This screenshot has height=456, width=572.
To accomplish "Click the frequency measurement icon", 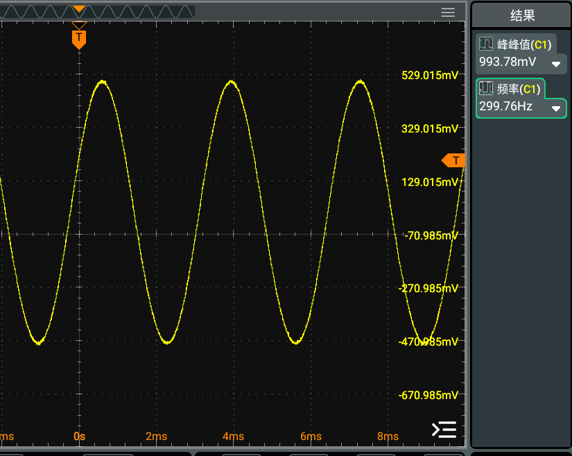I will coord(486,89).
